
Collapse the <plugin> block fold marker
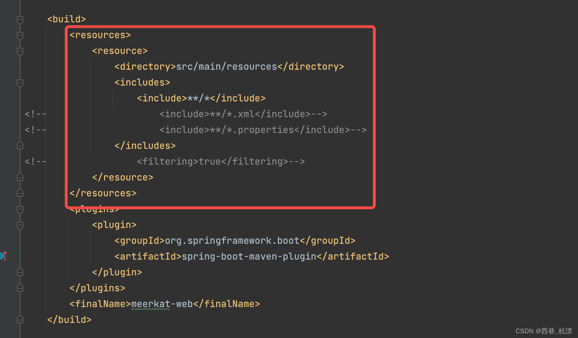click(20, 225)
